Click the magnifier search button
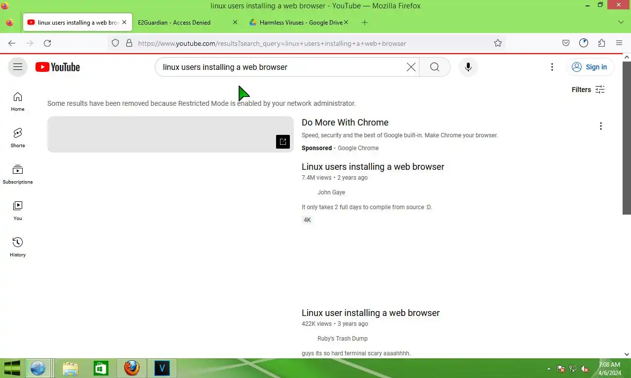 click(435, 67)
